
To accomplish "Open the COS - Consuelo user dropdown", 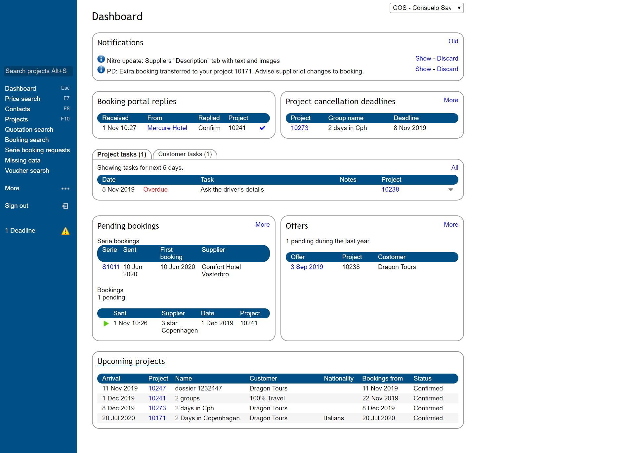I will 426,8.
